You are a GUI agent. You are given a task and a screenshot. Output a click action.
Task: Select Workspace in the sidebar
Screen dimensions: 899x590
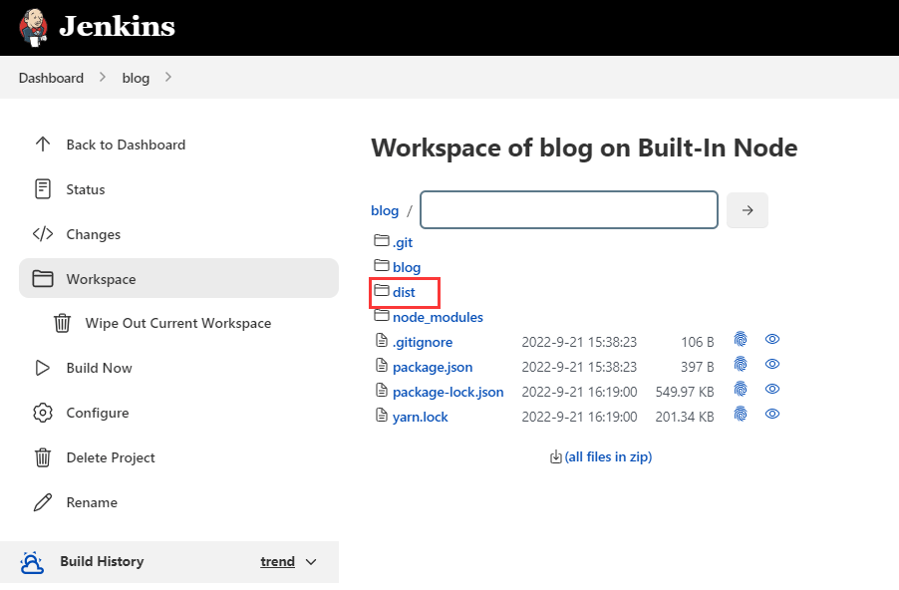[x=178, y=278]
